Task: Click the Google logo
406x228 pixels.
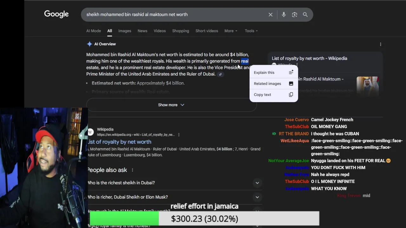Action: [56, 14]
